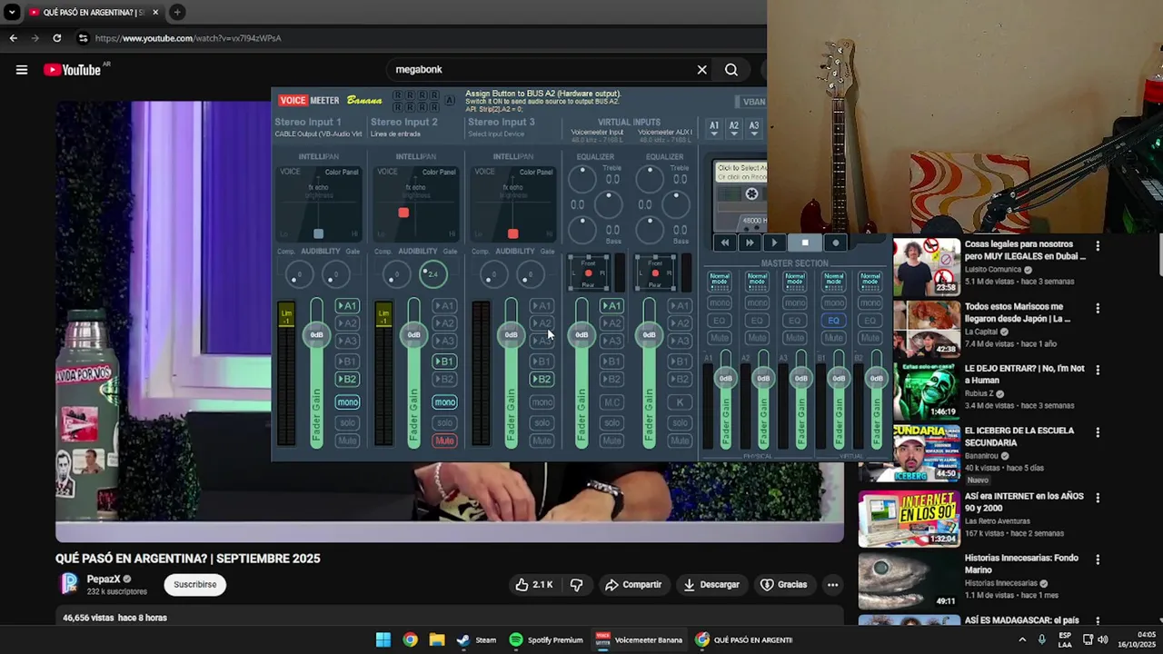
Task: Open Steam from the taskbar
Action: point(477,639)
